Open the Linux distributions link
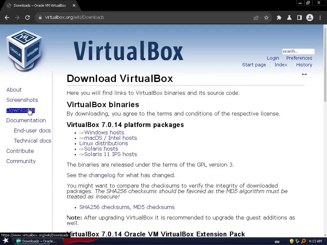The image size is (327, 245). click(104, 143)
